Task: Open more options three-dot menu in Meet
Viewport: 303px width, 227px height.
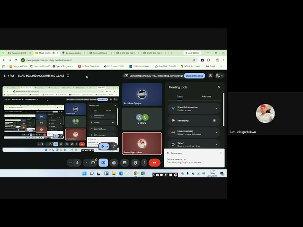Action: tap(144, 163)
